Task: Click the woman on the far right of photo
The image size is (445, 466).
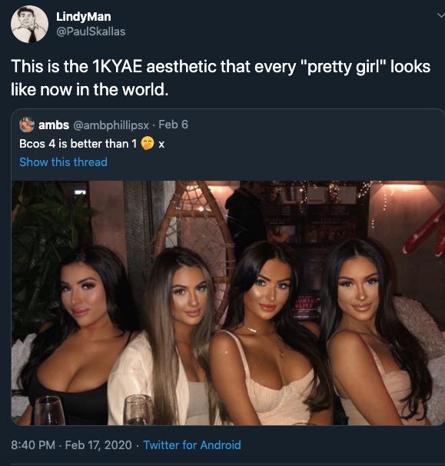Action: 377,333
